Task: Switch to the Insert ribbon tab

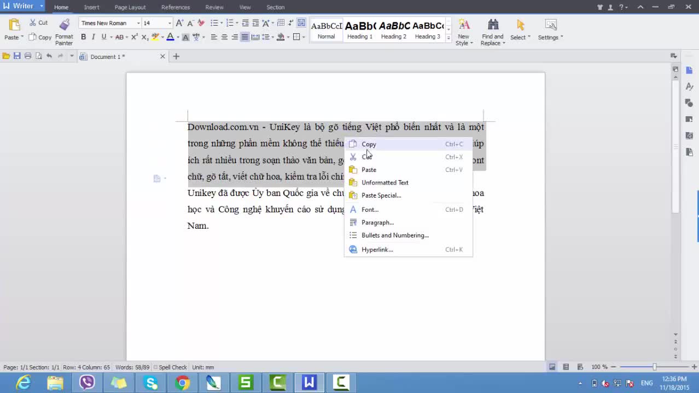Action: (91, 7)
